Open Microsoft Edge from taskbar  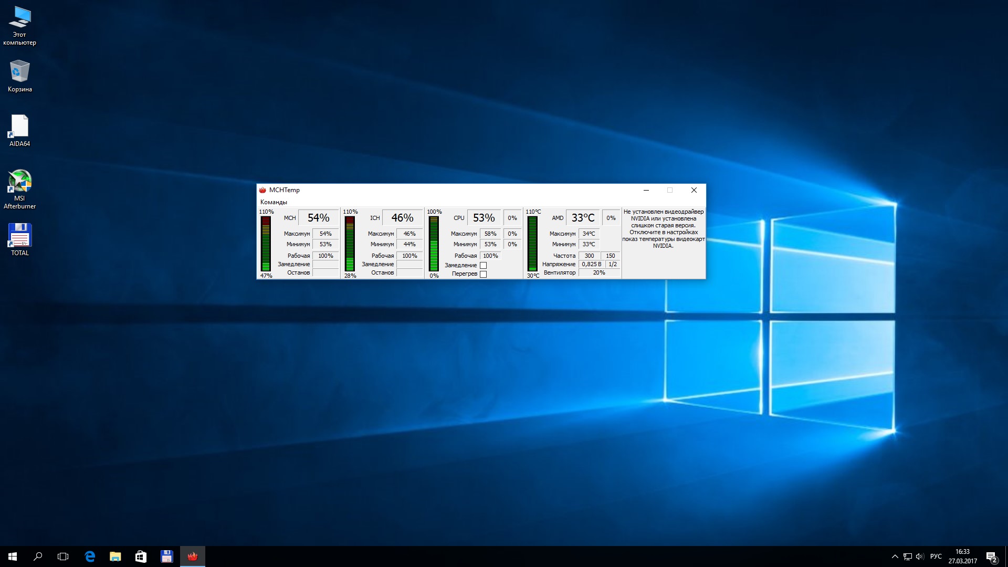tap(90, 556)
